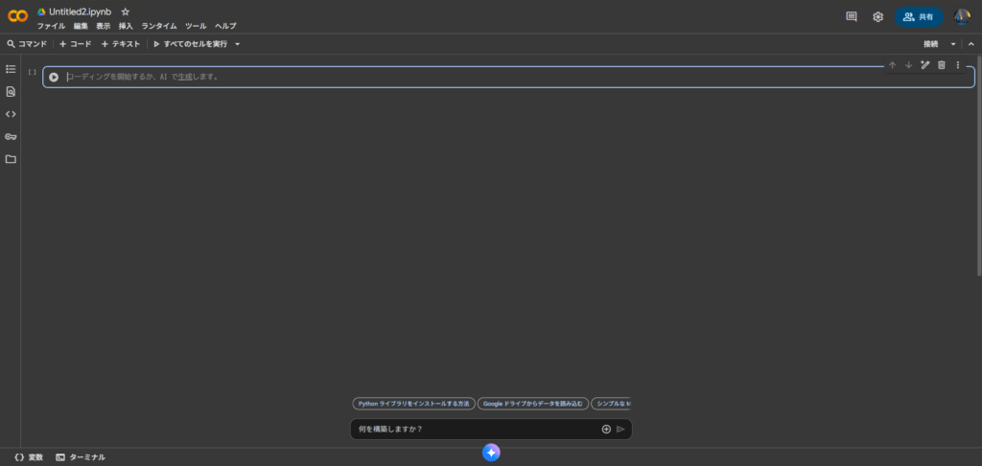Open the ランタイム menu
This screenshot has width=982, height=466.
159,26
